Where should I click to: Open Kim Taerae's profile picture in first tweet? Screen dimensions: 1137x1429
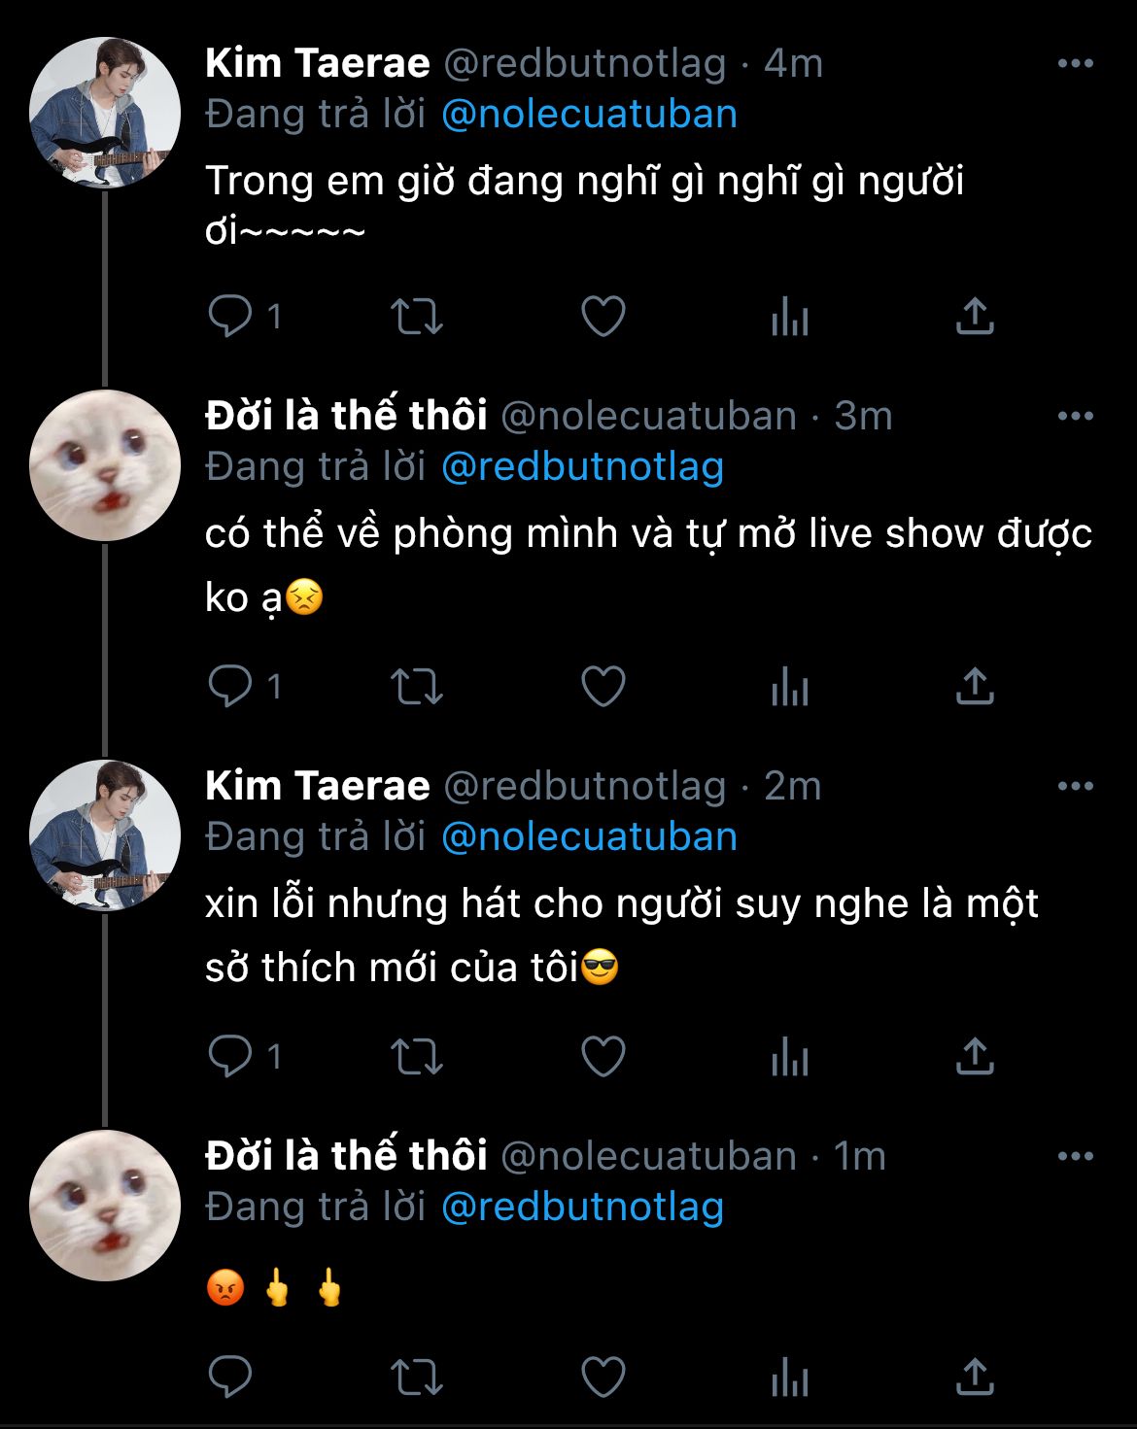tap(105, 113)
